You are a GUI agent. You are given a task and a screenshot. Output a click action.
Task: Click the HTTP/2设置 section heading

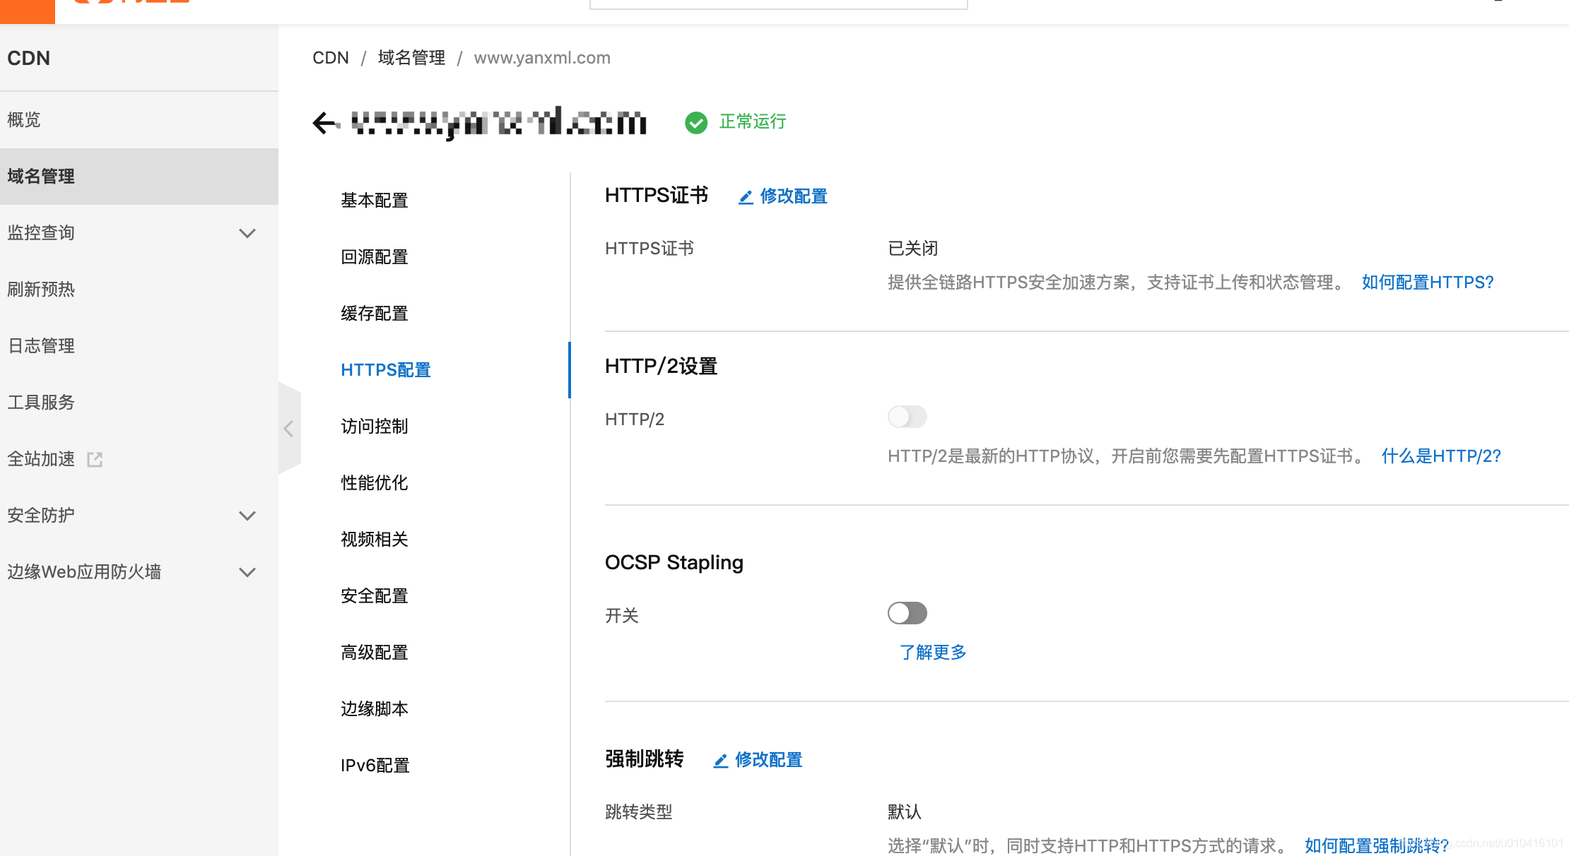click(662, 367)
